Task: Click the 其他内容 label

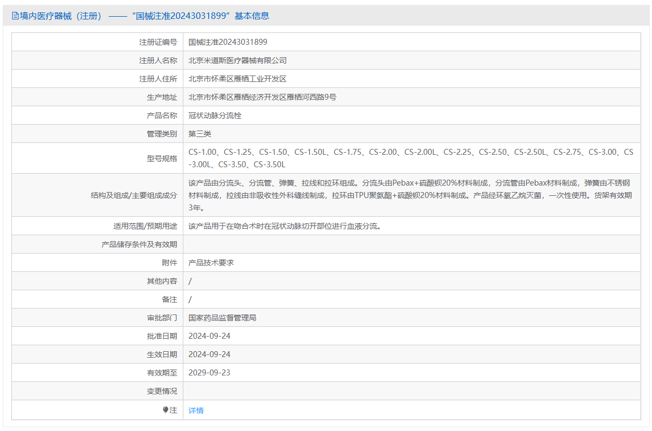Action: coord(162,281)
